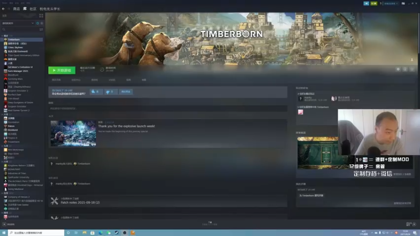Toggle ready-to-play filter icon in sidebar

[41, 23]
